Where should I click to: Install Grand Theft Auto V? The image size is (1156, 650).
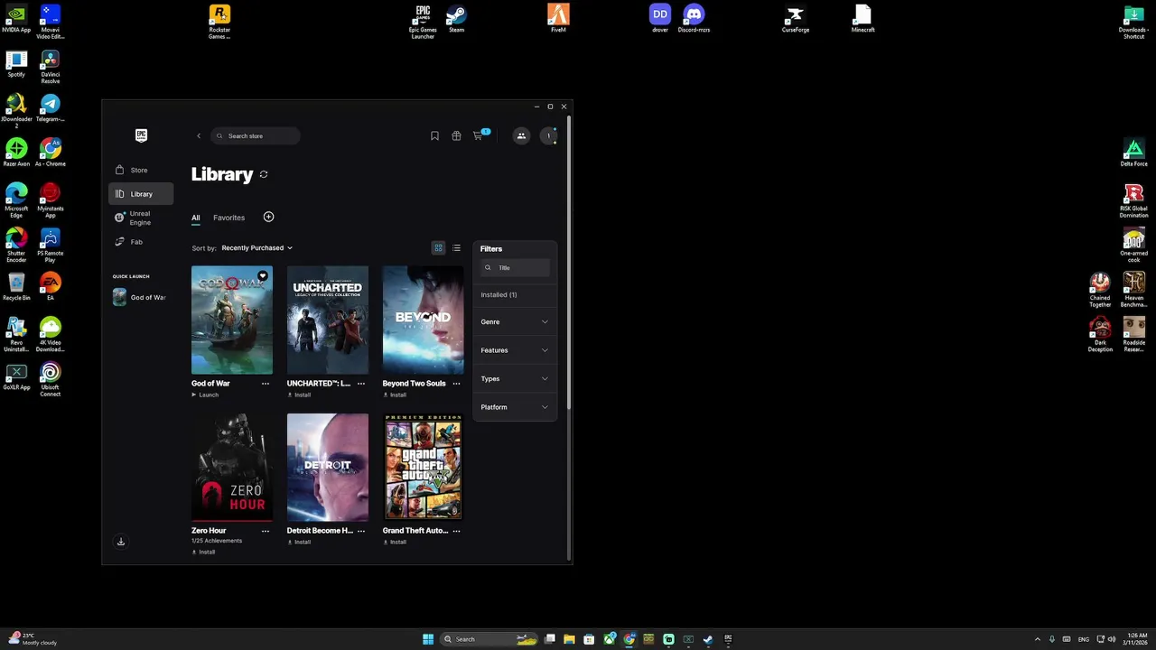395,542
